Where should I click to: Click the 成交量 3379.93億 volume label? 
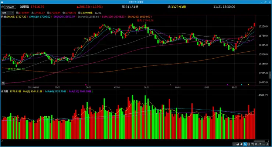coord(11,92)
